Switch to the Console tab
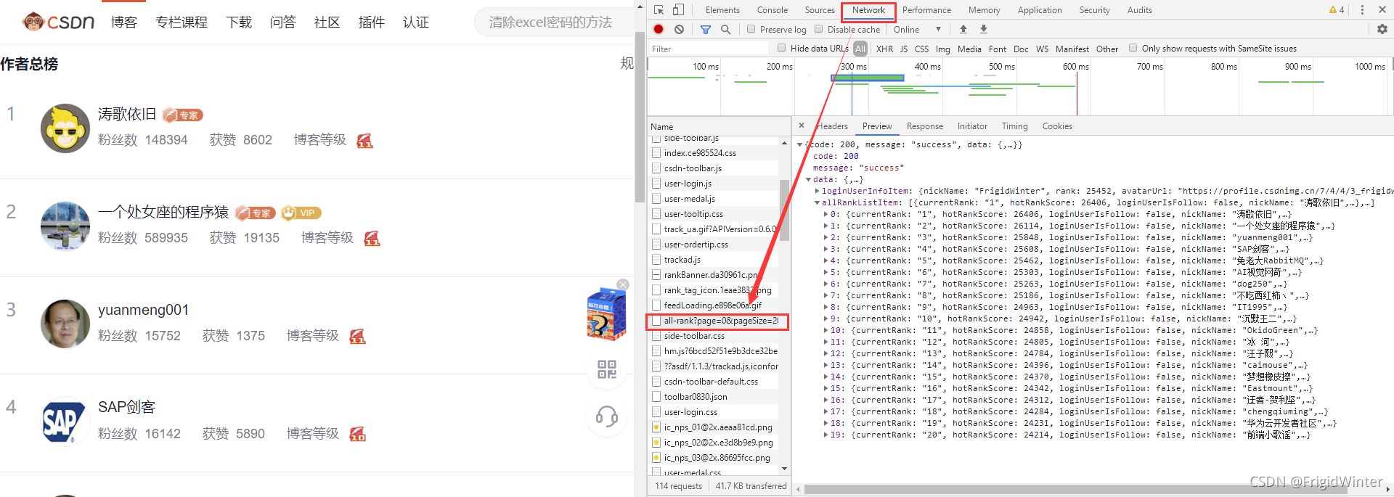 pos(773,10)
